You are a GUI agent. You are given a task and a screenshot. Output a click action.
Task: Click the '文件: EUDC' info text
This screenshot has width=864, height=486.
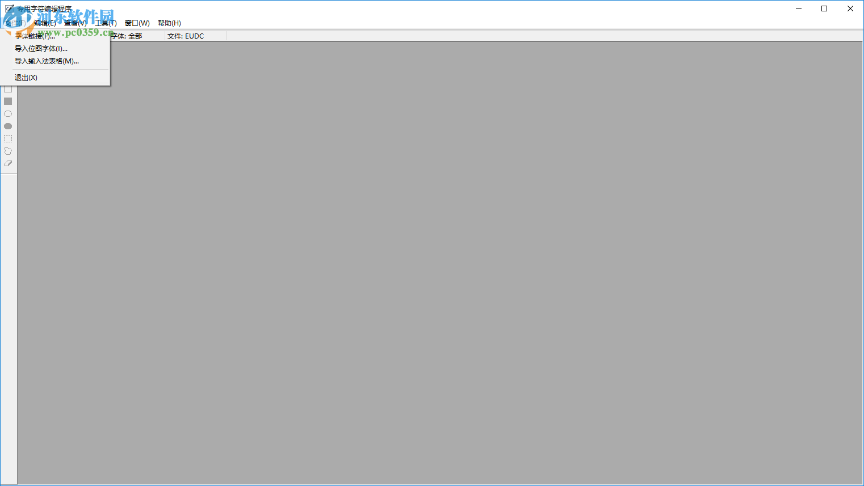(186, 36)
